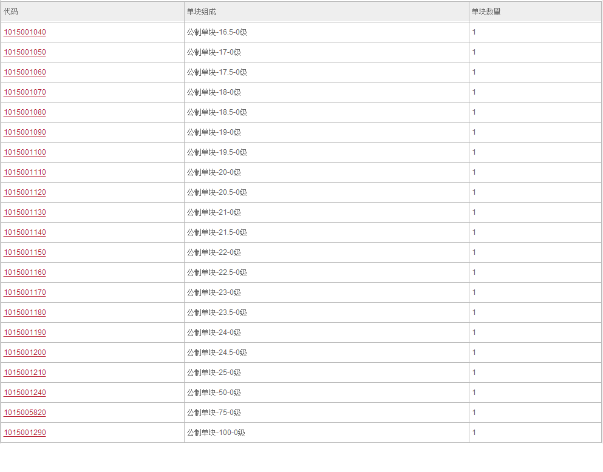Open the 1015005820 code link

click(25, 413)
